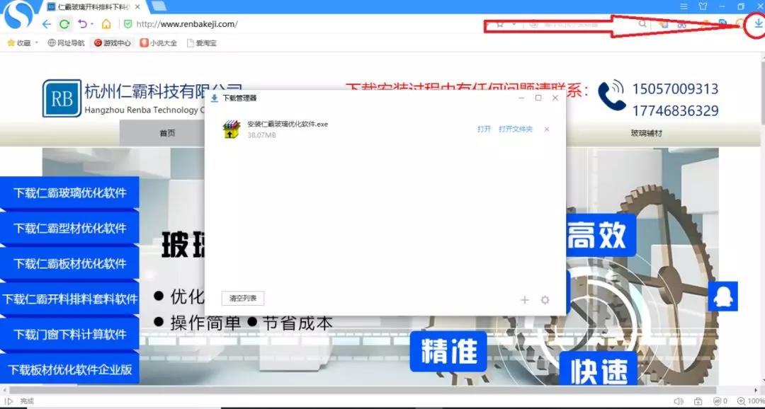Select the file name 安装仁霸玻璃优化软件.exe
Image resolution: width=765 pixels, height=409 pixels.
tap(288, 125)
